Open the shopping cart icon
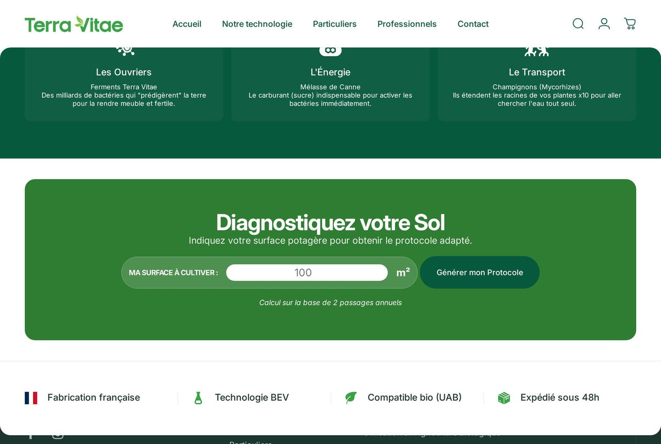This screenshot has width=661, height=444. coord(630,24)
